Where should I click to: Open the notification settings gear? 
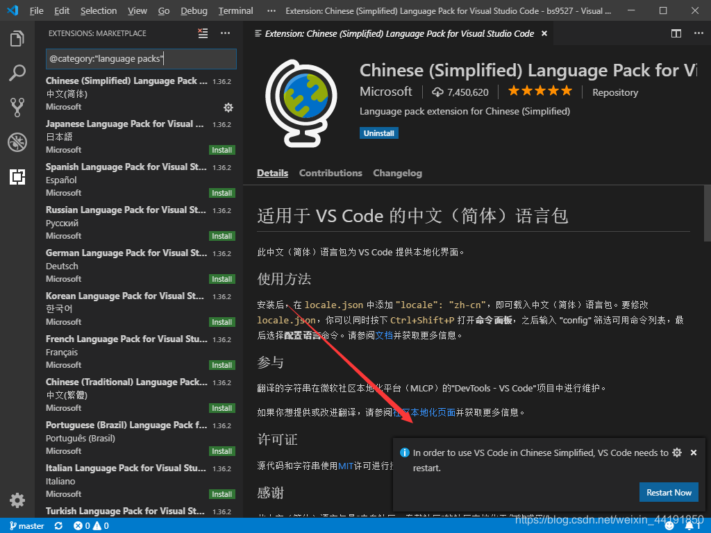click(x=677, y=452)
